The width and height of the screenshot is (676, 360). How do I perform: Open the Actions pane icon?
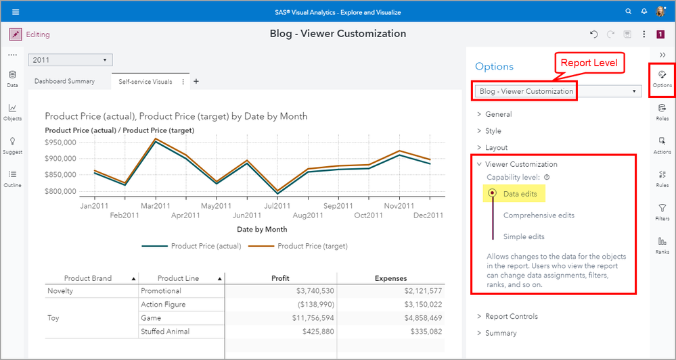[x=662, y=145]
